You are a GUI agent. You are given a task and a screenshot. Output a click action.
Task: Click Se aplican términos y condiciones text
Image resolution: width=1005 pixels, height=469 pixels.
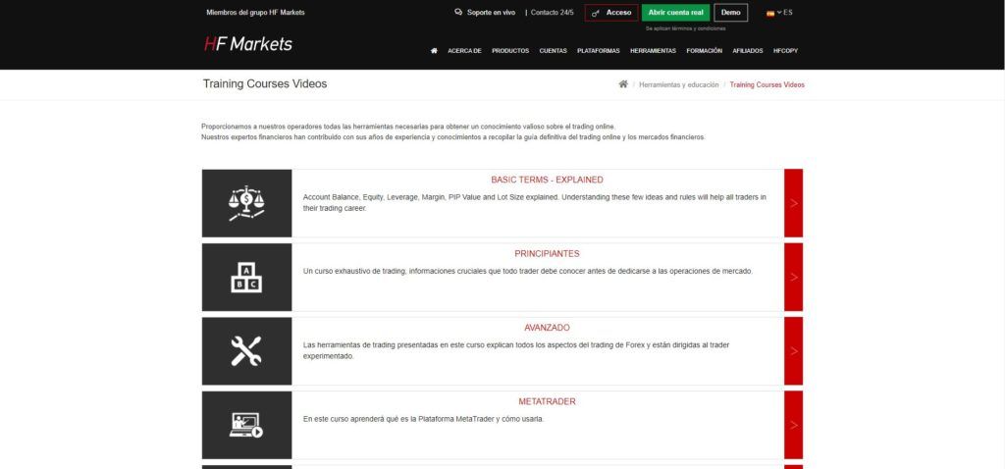click(x=685, y=28)
